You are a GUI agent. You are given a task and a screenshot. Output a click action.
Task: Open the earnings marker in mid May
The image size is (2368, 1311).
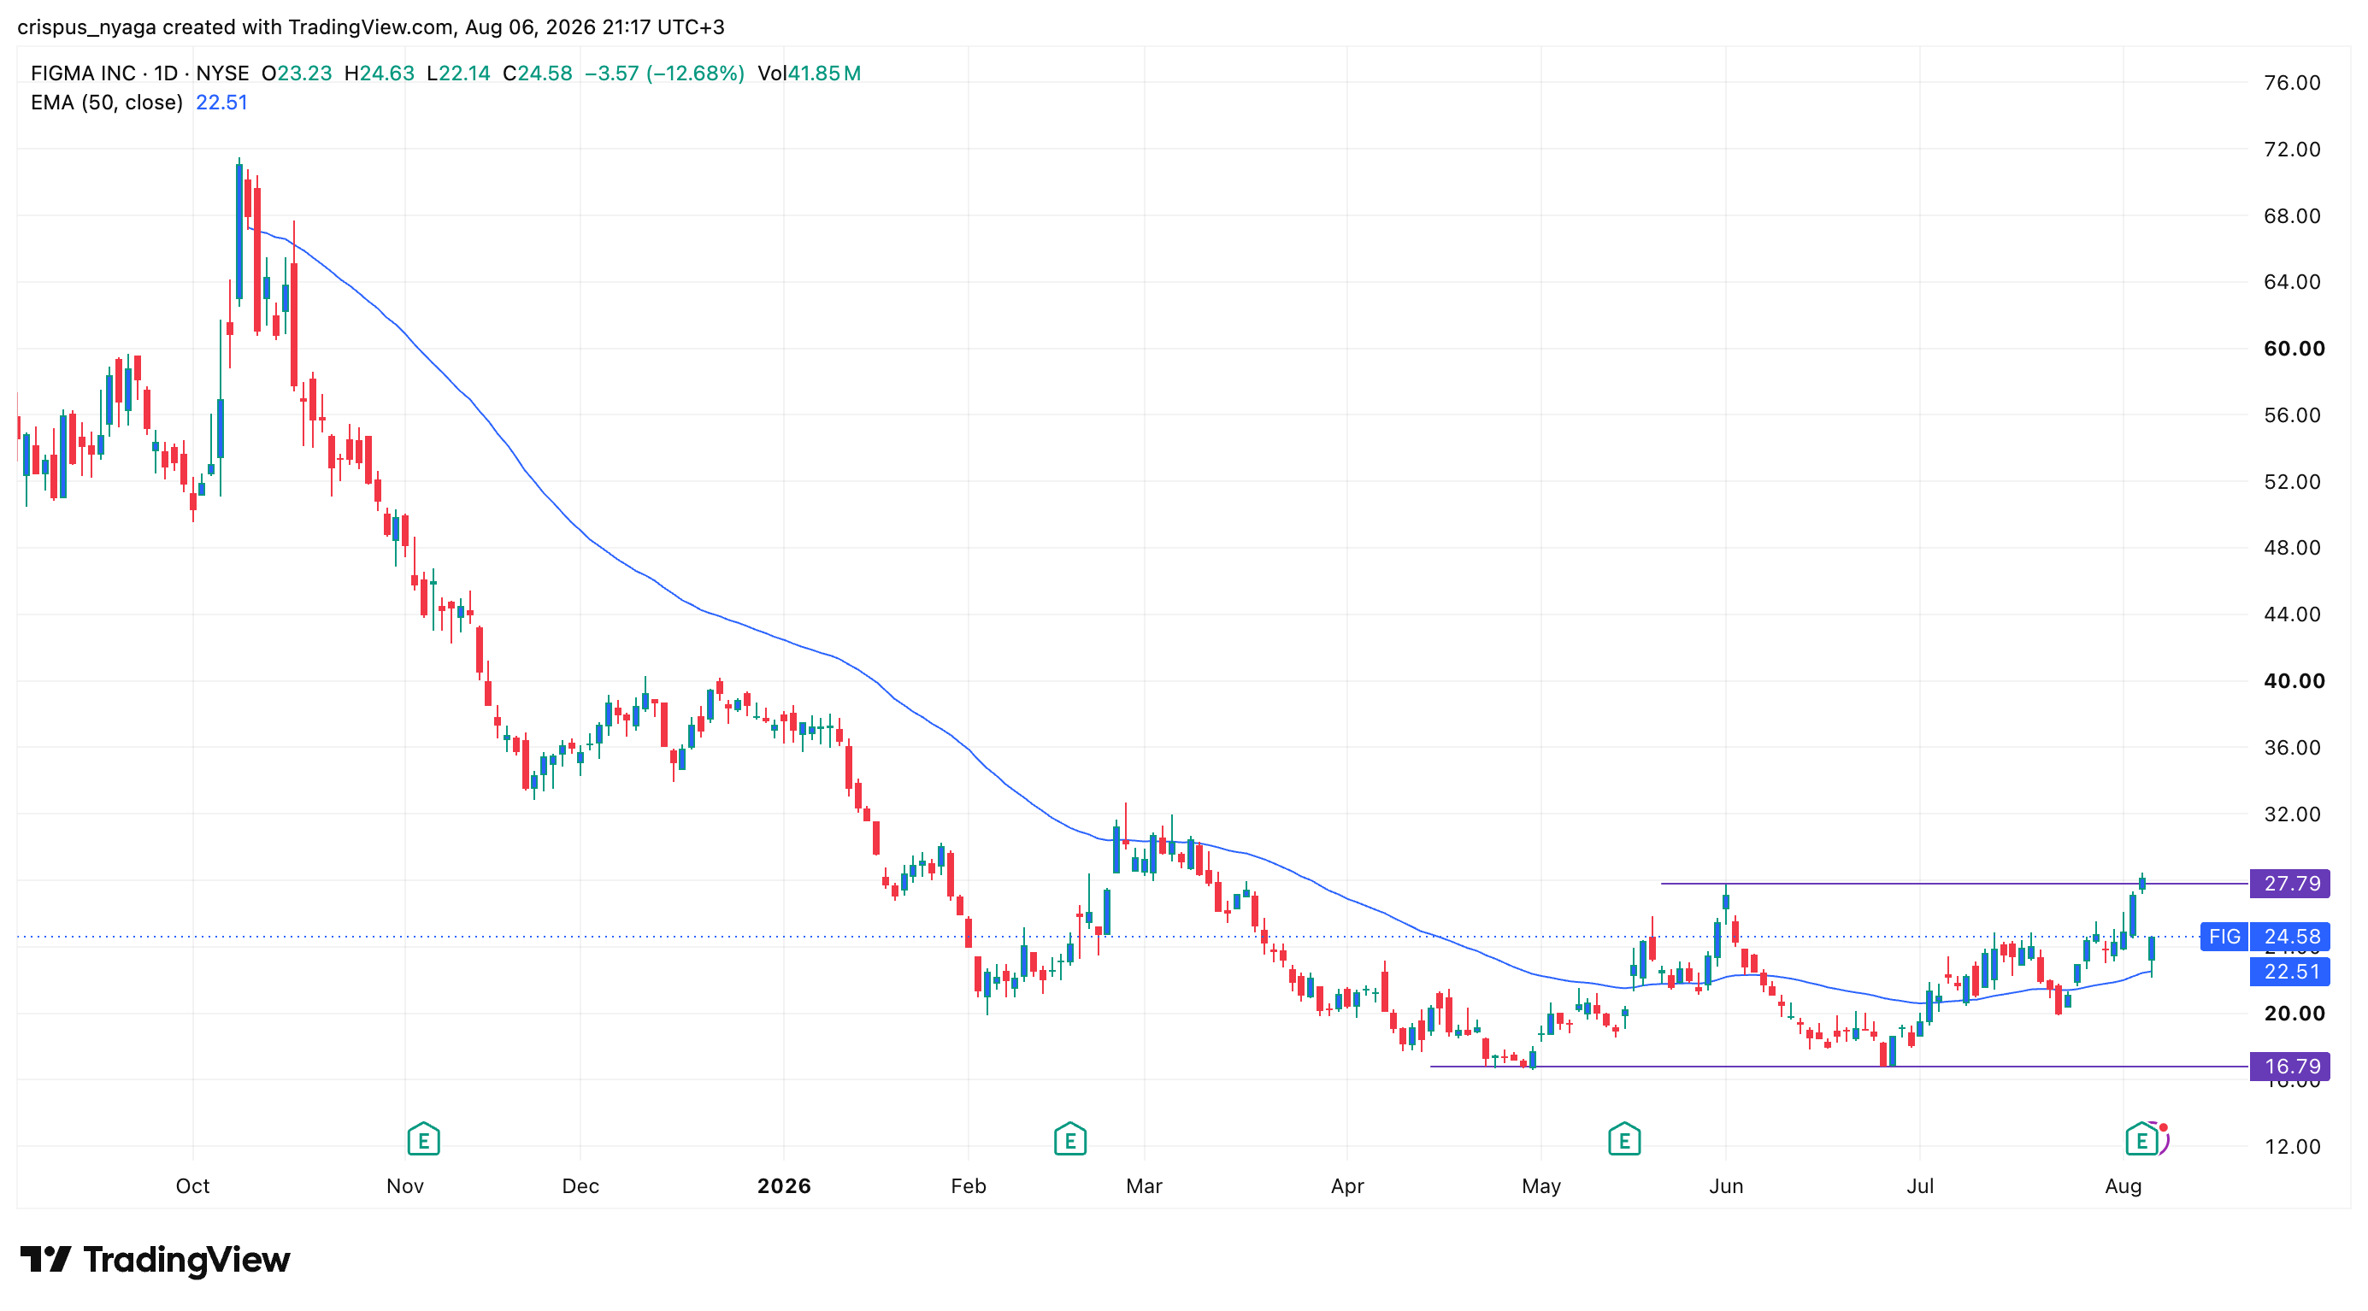(x=1624, y=1139)
